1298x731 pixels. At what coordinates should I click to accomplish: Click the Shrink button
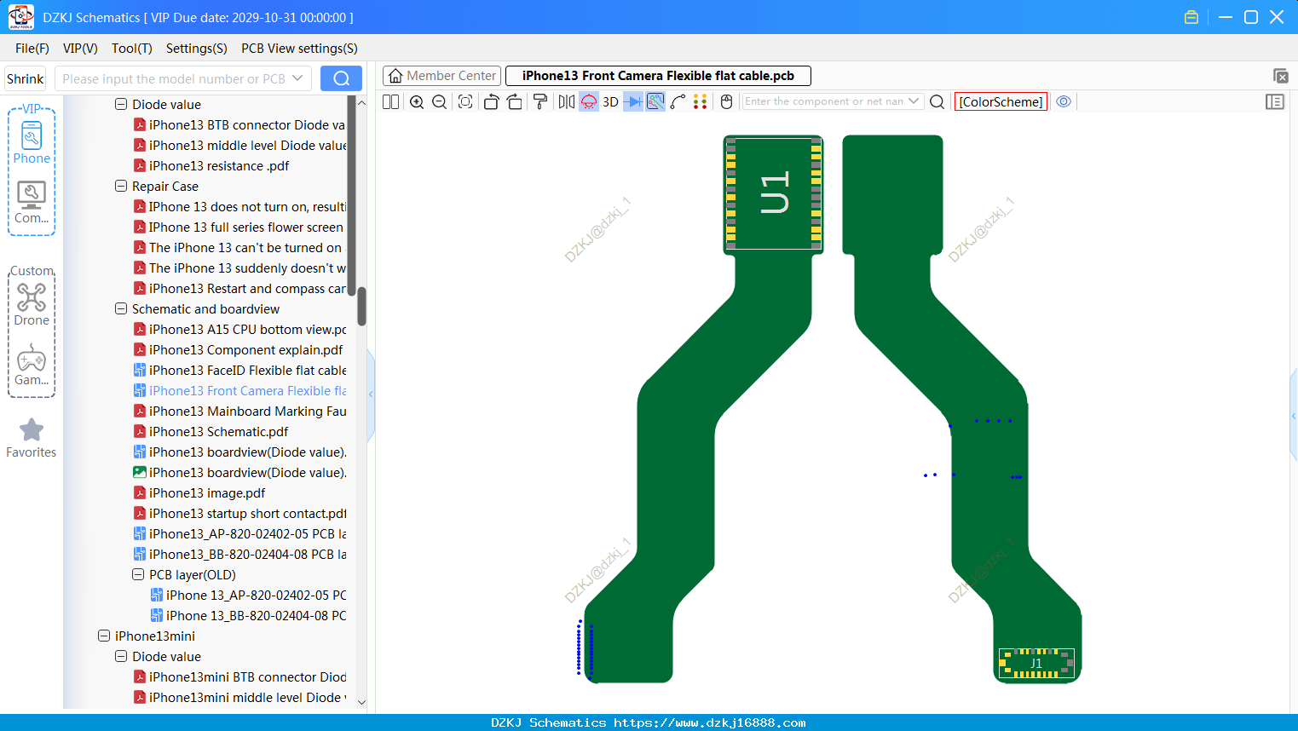tap(26, 78)
